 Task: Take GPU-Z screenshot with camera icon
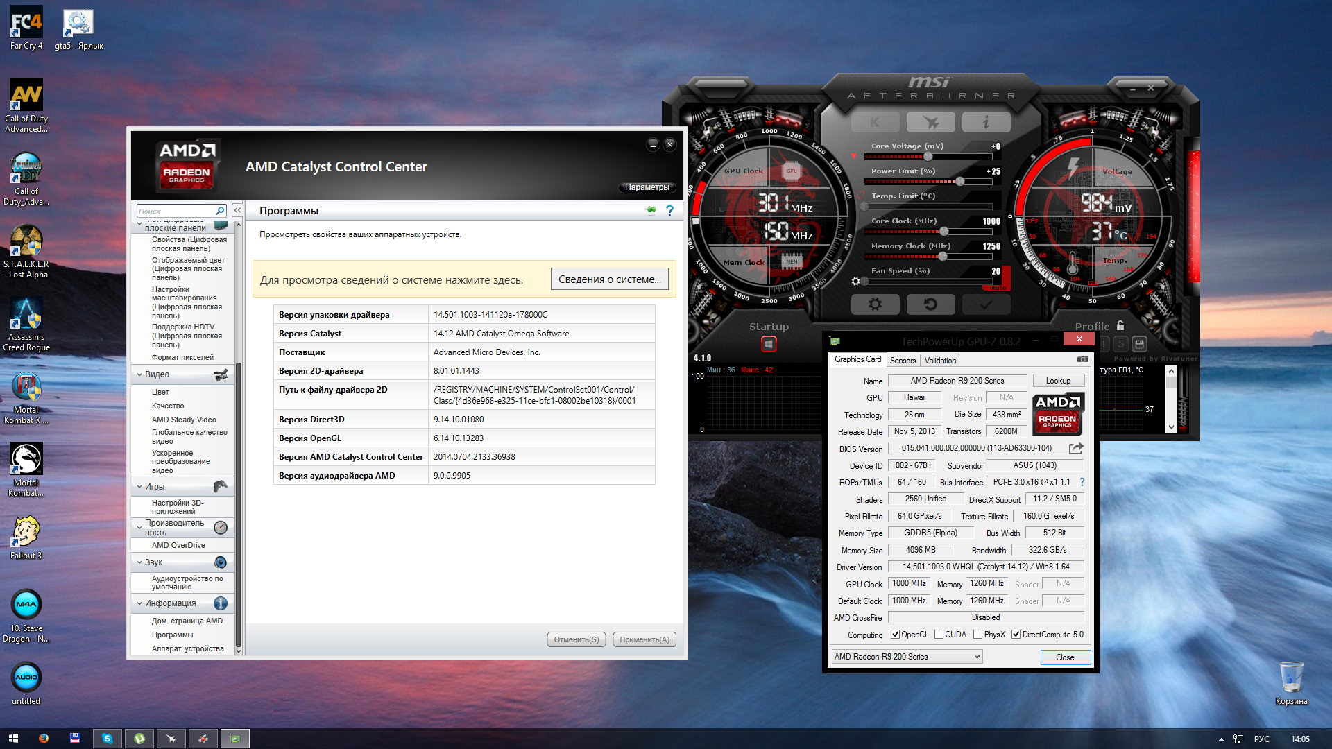(1082, 359)
